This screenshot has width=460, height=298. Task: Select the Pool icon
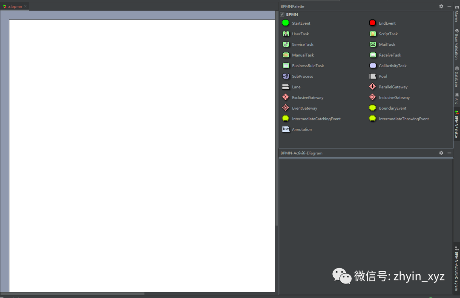point(373,76)
